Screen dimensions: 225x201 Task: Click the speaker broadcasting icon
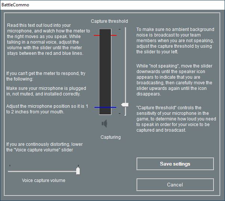(105, 123)
